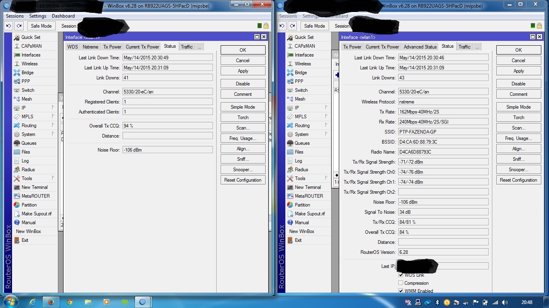Open Radius in left WinBox sidebar

pyautogui.click(x=28, y=170)
